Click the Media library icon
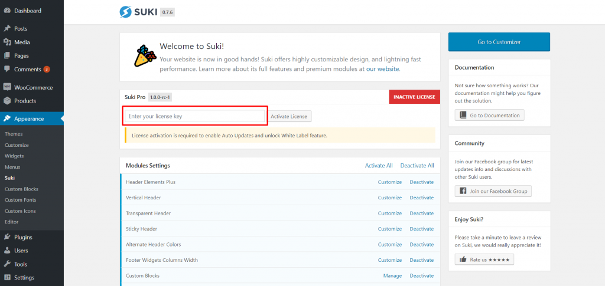 click(x=7, y=42)
